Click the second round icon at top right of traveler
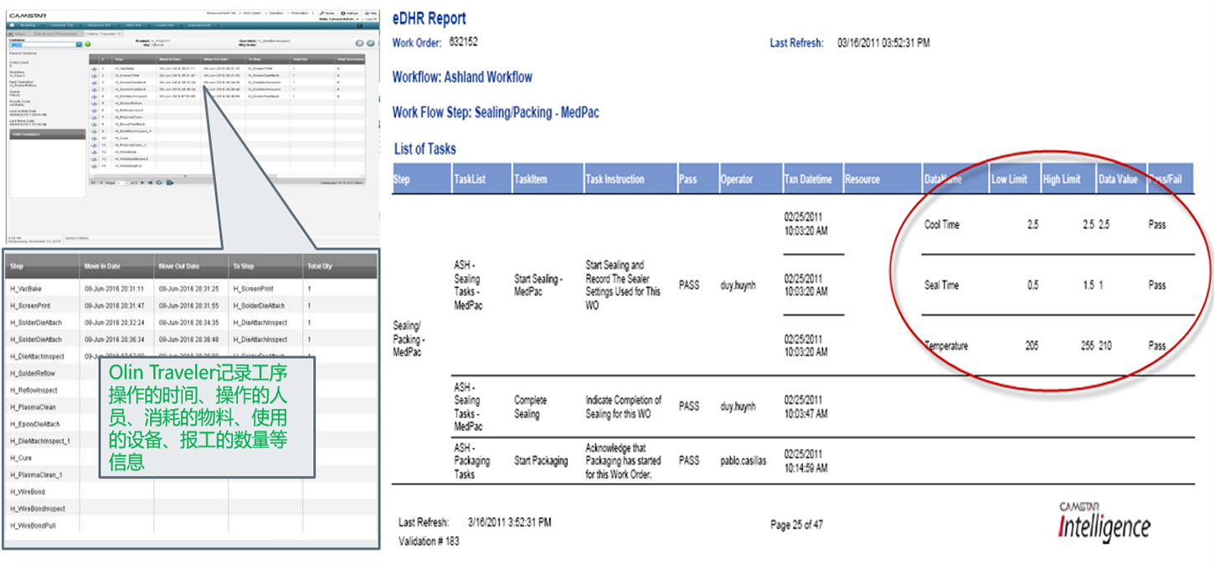The image size is (1214, 569). (370, 43)
